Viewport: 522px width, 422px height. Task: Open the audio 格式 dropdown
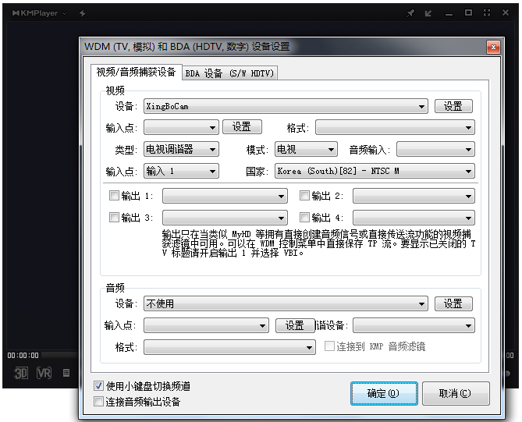(x=229, y=347)
